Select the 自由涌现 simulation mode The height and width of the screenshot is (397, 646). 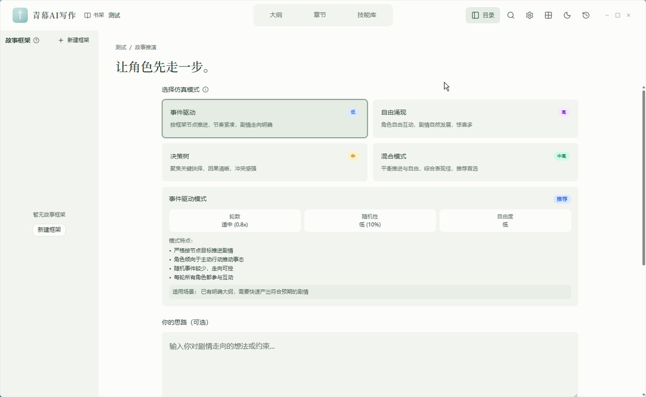[475, 119]
